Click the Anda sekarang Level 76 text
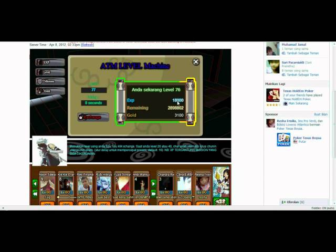 (156, 90)
